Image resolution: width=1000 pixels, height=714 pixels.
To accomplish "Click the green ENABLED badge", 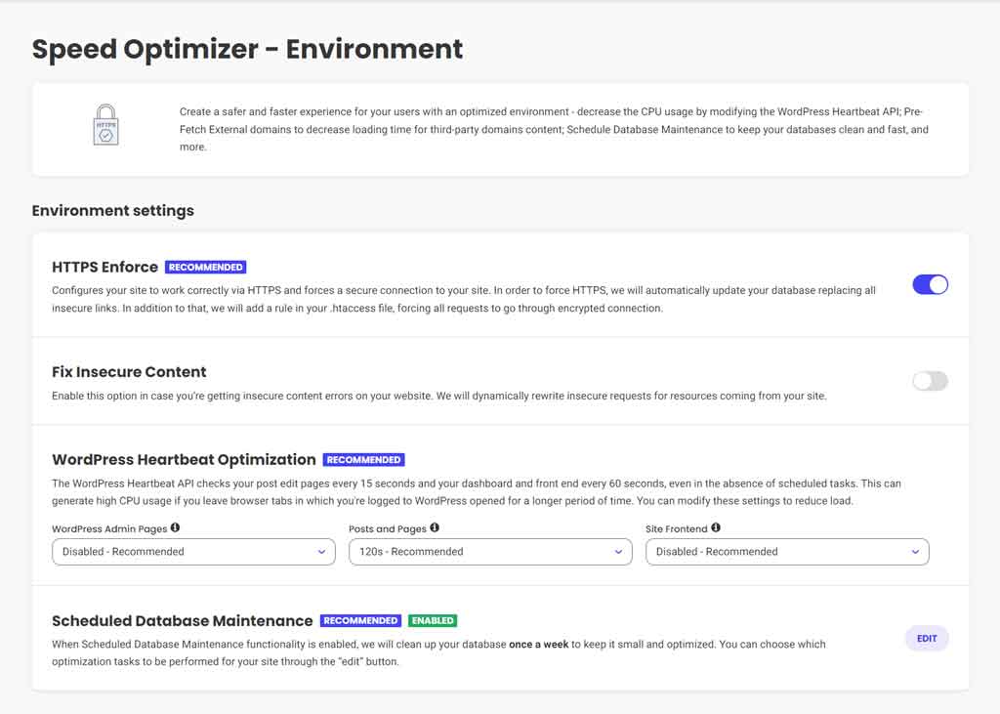I will [x=433, y=620].
